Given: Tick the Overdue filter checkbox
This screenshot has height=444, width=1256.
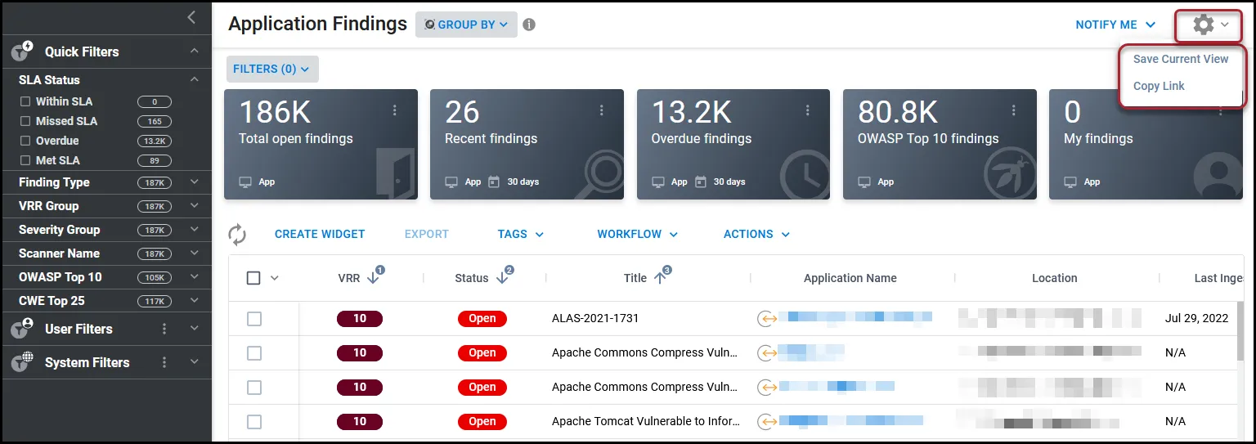Looking at the screenshot, I should (25, 141).
